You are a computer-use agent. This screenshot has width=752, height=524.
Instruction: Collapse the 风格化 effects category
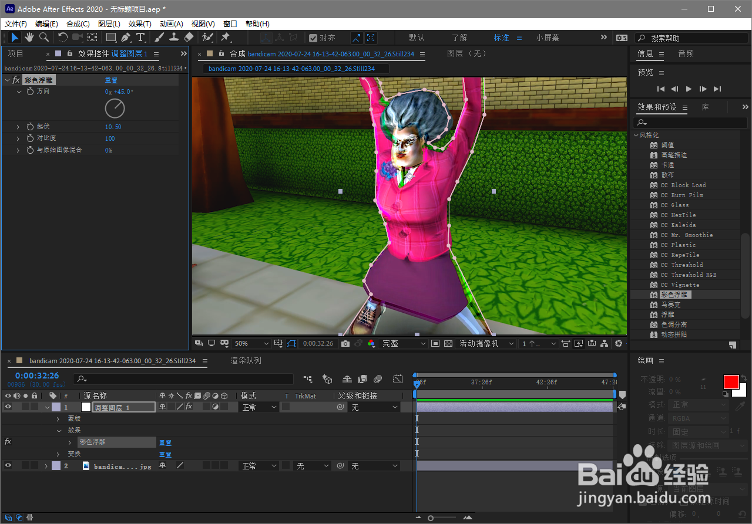point(636,135)
